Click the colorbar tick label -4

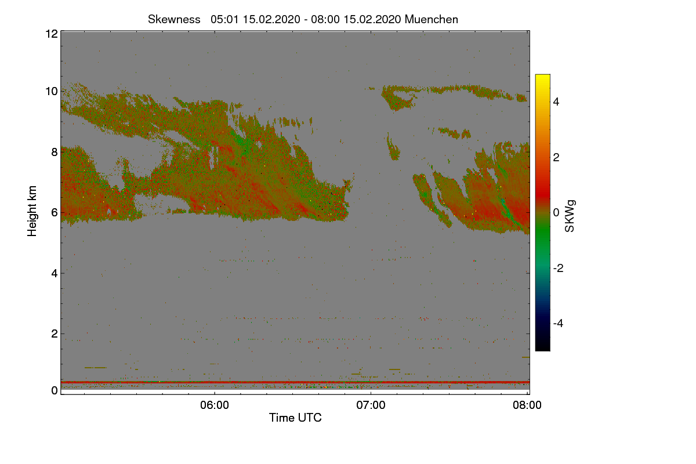coord(559,323)
